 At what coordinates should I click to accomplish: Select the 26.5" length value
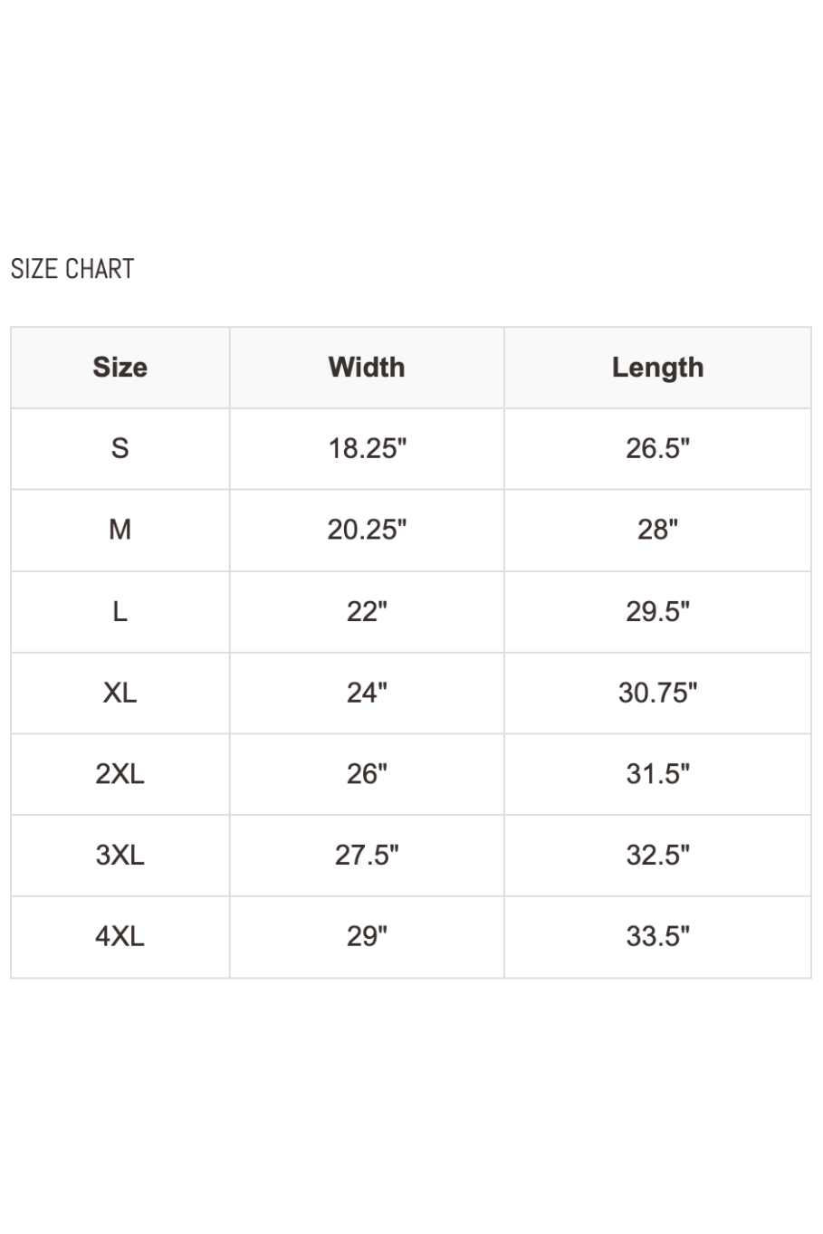click(x=657, y=448)
